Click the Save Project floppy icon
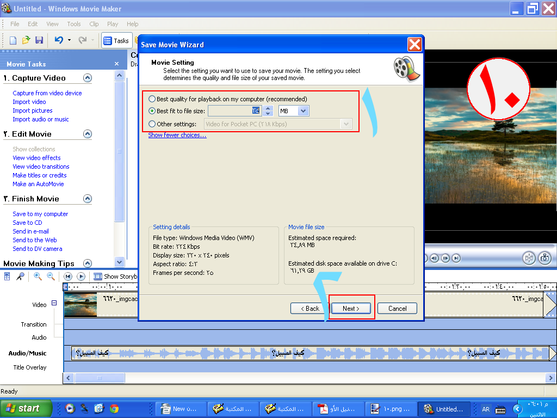This screenshot has width=557, height=418. [x=39, y=40]
